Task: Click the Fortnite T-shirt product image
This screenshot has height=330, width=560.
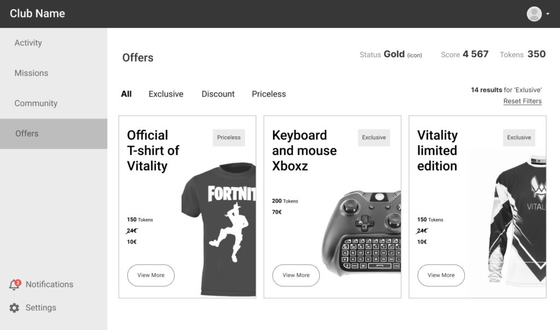Action: [219, 229]
